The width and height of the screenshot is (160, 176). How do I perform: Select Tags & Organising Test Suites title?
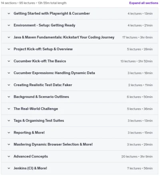39,121
